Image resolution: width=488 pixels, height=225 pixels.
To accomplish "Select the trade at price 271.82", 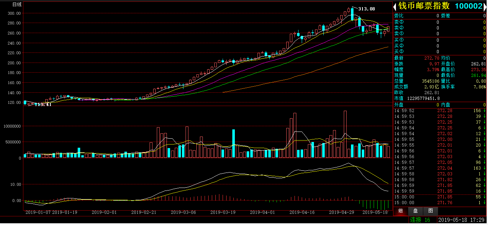I will [x=440, y=180].
